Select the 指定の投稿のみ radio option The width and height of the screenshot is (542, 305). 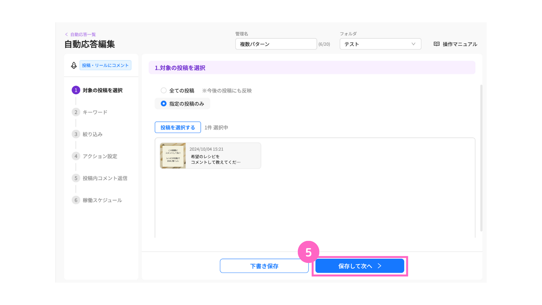click(x=163, y=104)
